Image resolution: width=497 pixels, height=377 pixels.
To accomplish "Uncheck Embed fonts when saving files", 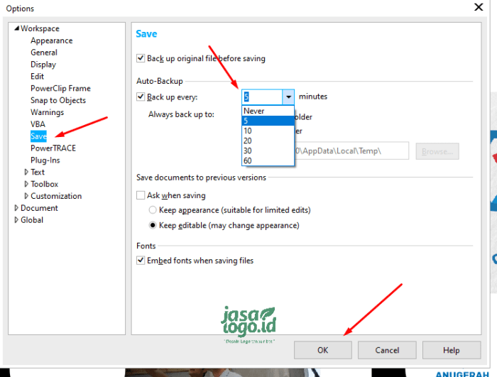I will pyautogui.click(x=141, y=261).
